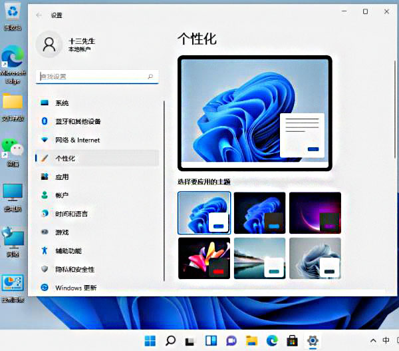The height and width of the screenshot is (351, 399).
Task: Open File Explorer from taskbar
Action: 251,340
